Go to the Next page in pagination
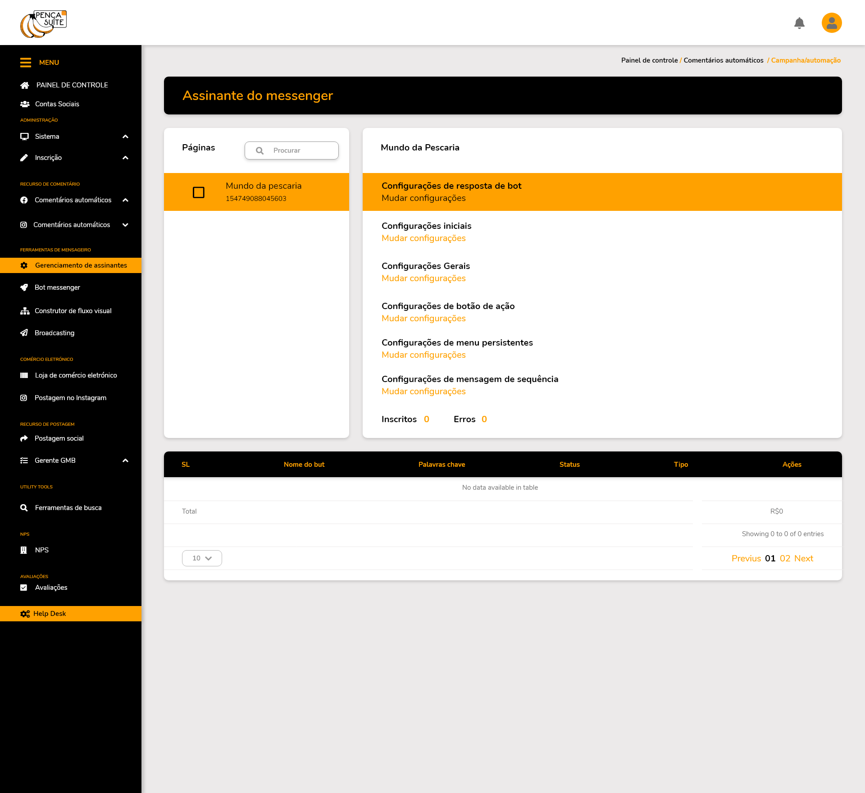The width and height of the screenshot is (865, 793). 804,558
